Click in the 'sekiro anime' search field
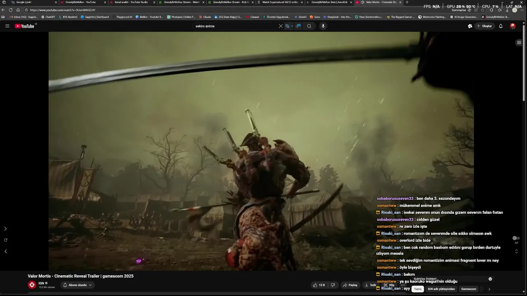The height and width of the screenshot is (296, 527). point(235,26)
